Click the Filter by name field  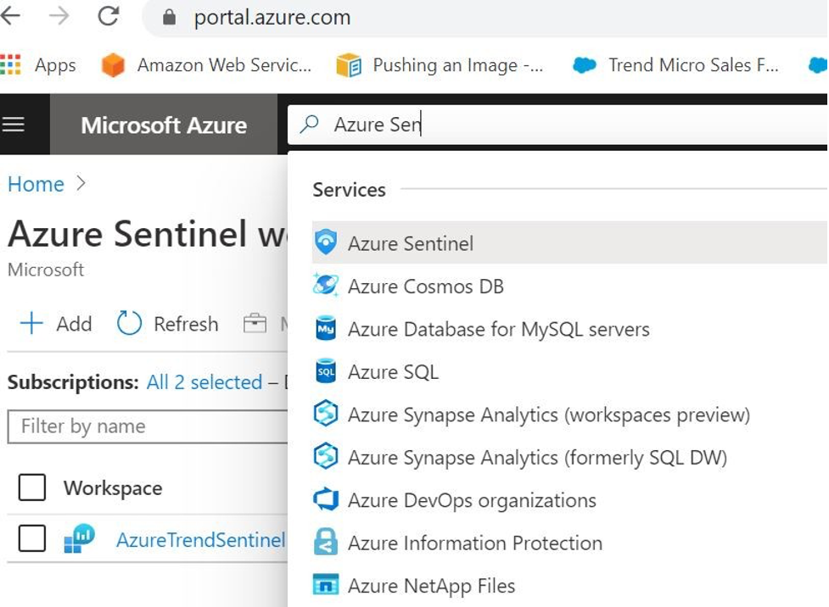pos(148,426)
